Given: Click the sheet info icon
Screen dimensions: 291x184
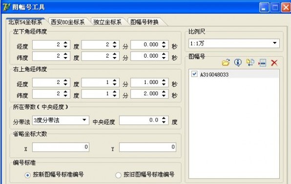Looking at the screenshot, I should 238,62.
